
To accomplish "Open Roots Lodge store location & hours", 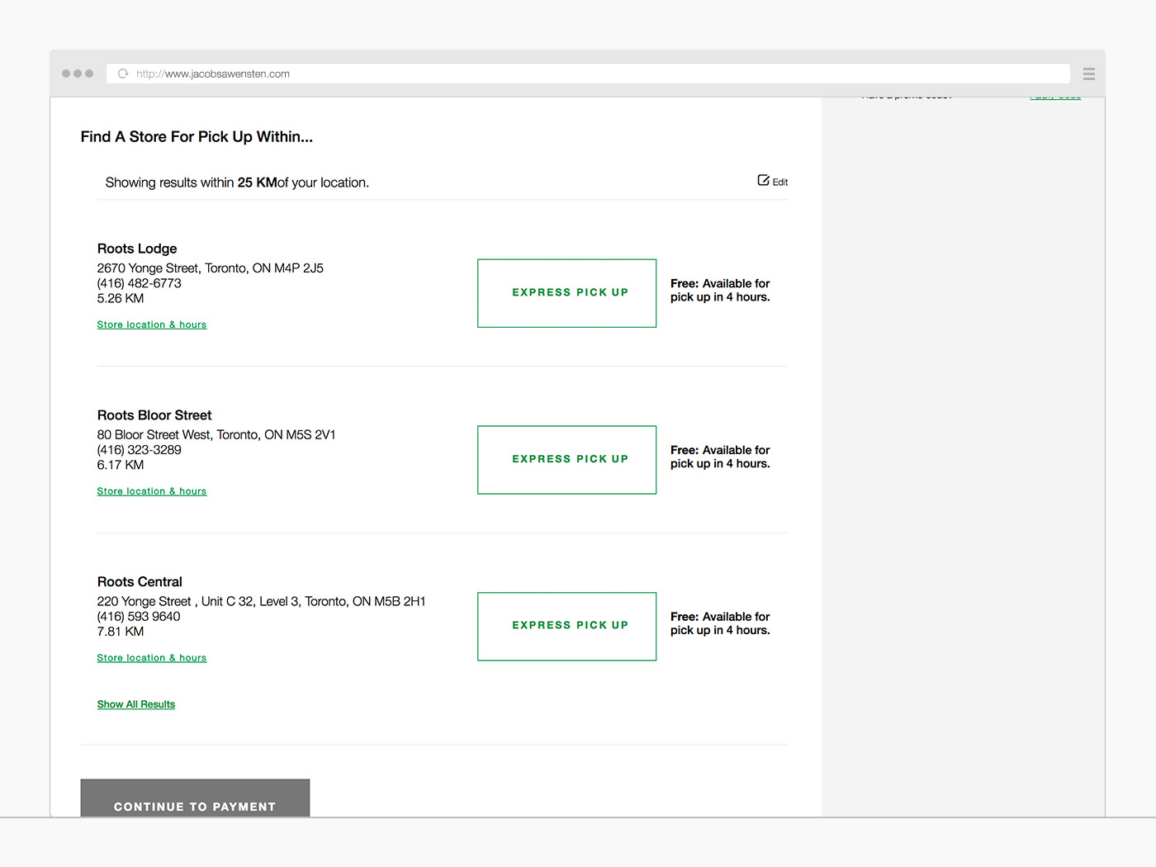I will click(152, 325).
